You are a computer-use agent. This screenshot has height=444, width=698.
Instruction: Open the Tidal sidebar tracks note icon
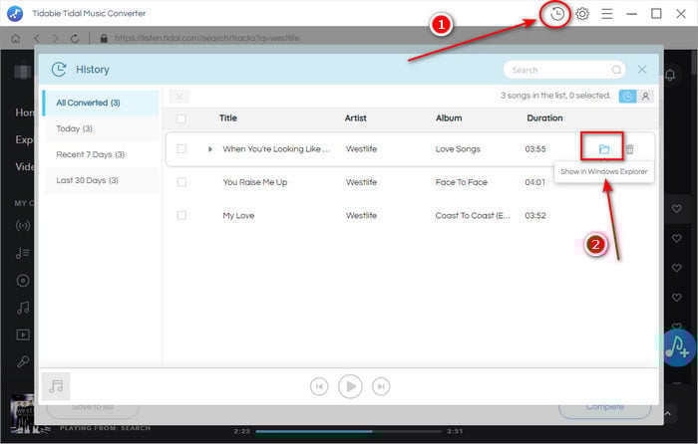[23, 308]
